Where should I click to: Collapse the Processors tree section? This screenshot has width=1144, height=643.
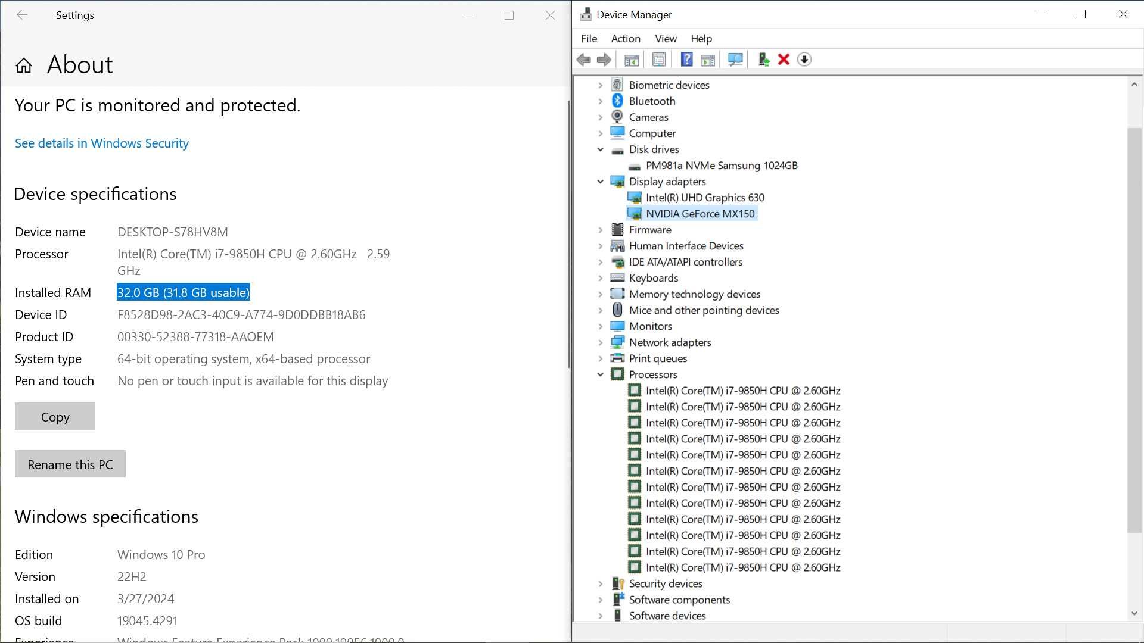(x=600, y=374)
